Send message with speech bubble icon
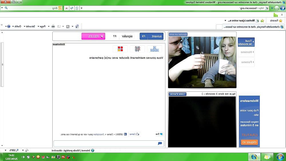Image resolution: width=286 pixels, height=161 pixels. [160, 144]
